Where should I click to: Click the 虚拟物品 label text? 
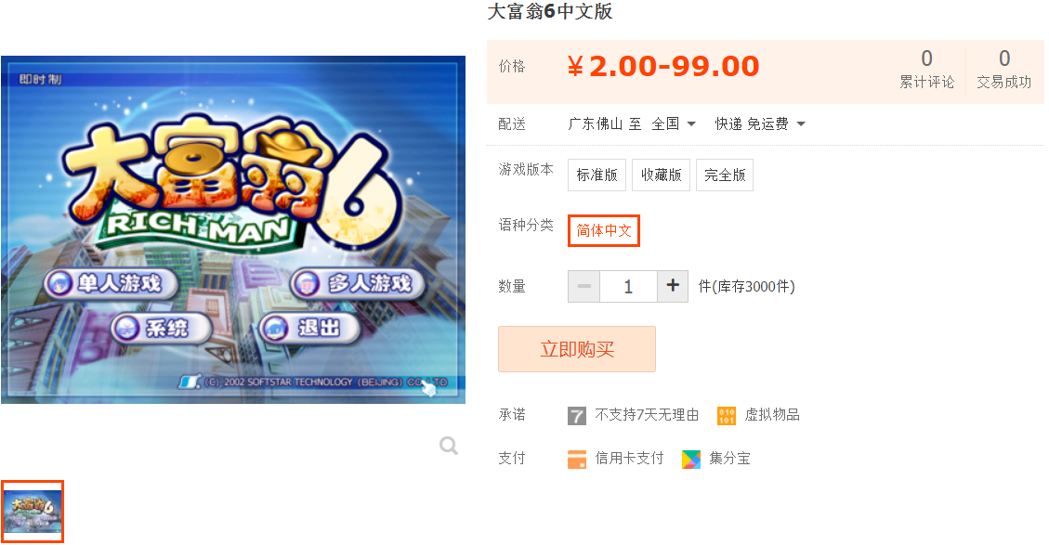point(772,415)
